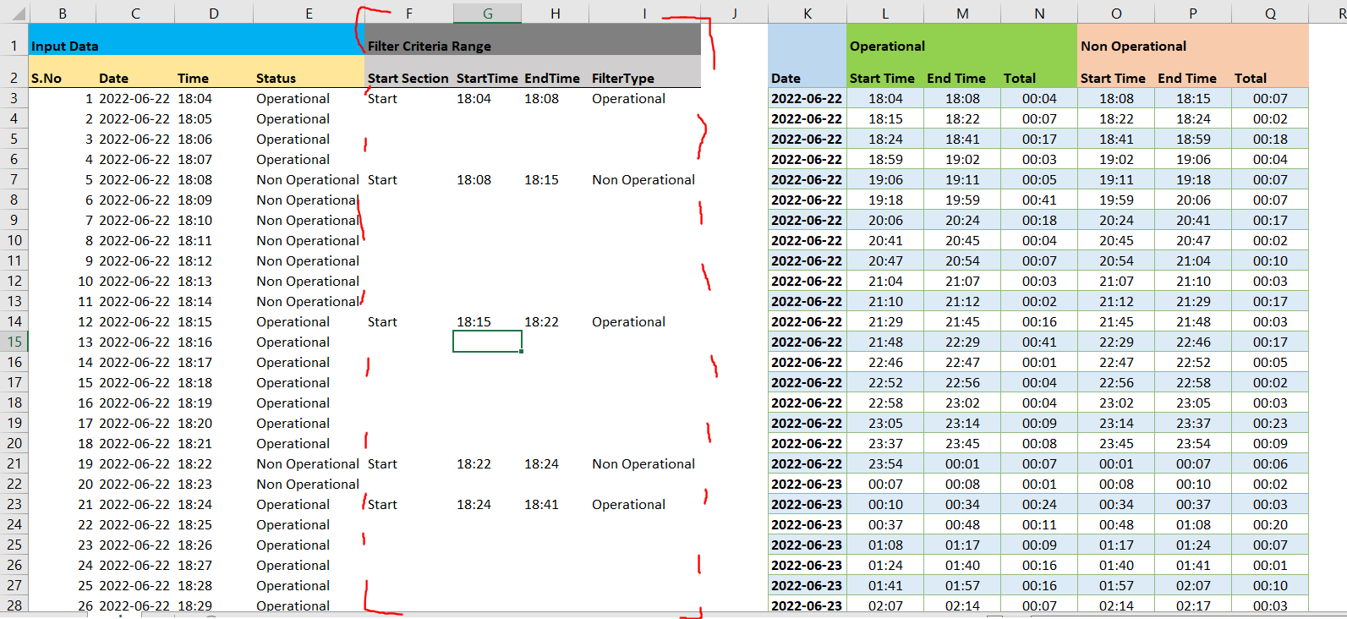
Task: Click StartTime 18:22 in row 21
Action: [487, 463]
